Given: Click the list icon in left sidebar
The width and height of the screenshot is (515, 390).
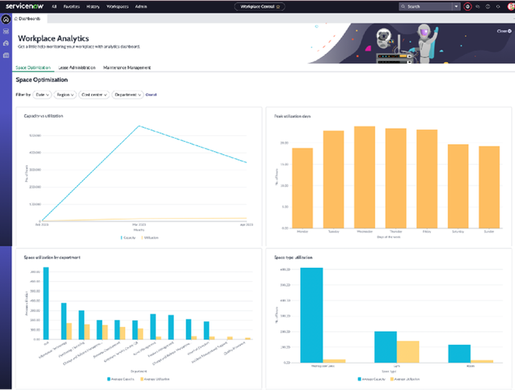Looking at the screenshot, I should 6,31.
